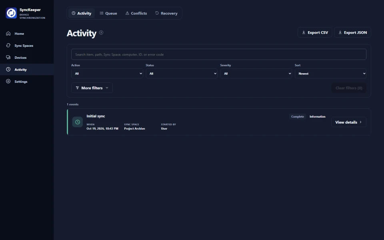The image size is (384, 240).
Task: Click the house icon next to Home
Action: pos(8,33)
